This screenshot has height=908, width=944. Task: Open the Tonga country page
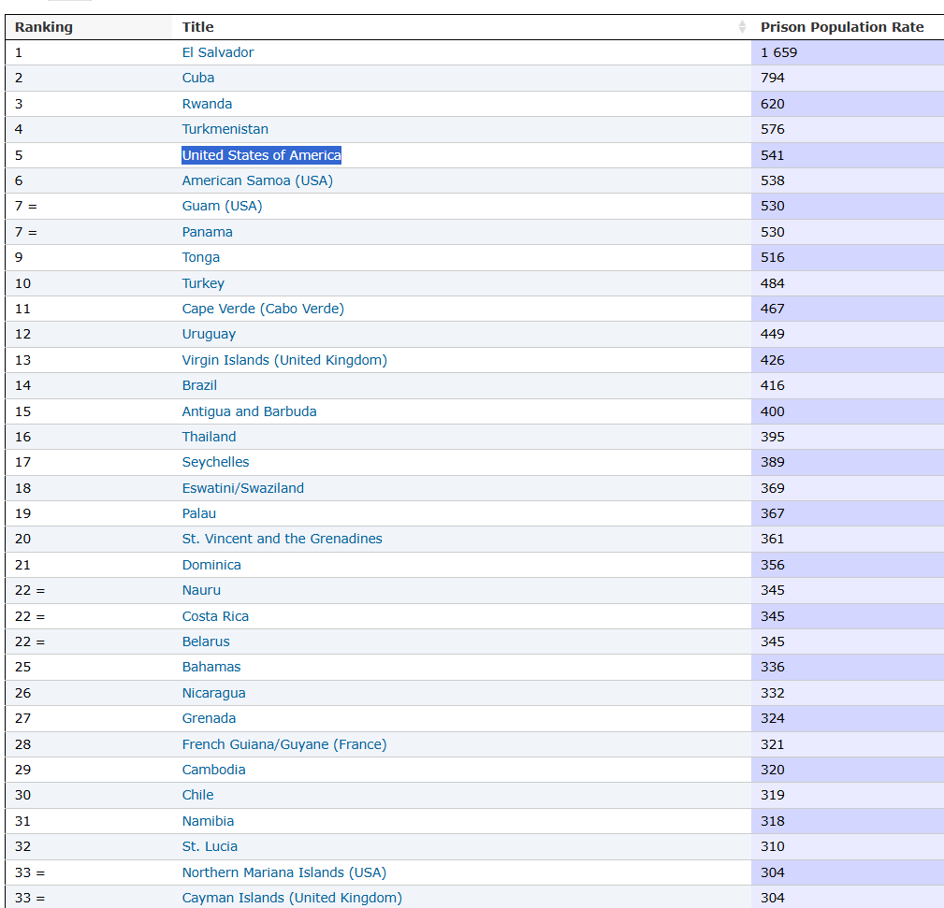pyautogui.click(x=200, y=257)
